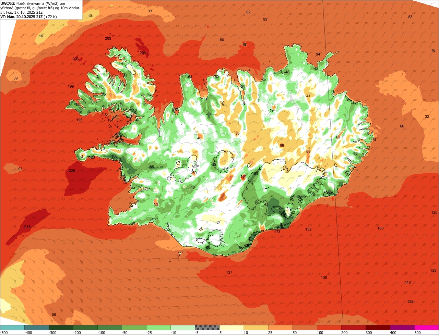This screenshot has width=439, height=335.
Task: Click the map value 41 in the northeast
Action: coord(308,96)
